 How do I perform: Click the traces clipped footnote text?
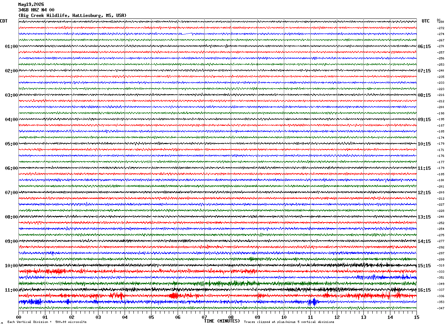coord(289,322)
